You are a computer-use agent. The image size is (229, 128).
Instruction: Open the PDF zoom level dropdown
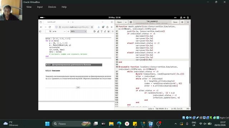click(78, 31)
